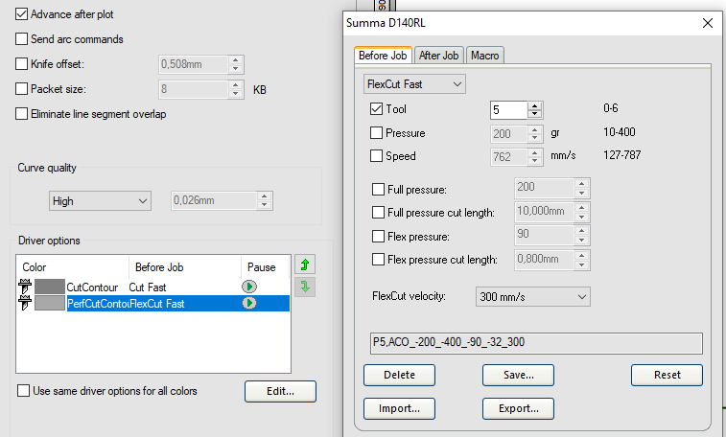Click the command string field P5,ACO_-200
The height and width of the screenshot is (437, 726).
536,343
